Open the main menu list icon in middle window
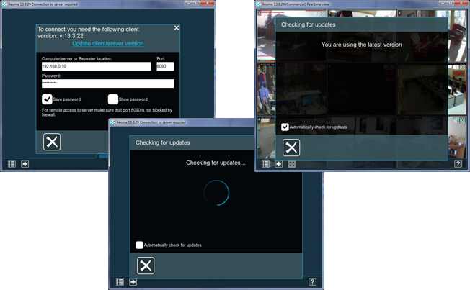This screenshot has height=290, width=470. 120,282
